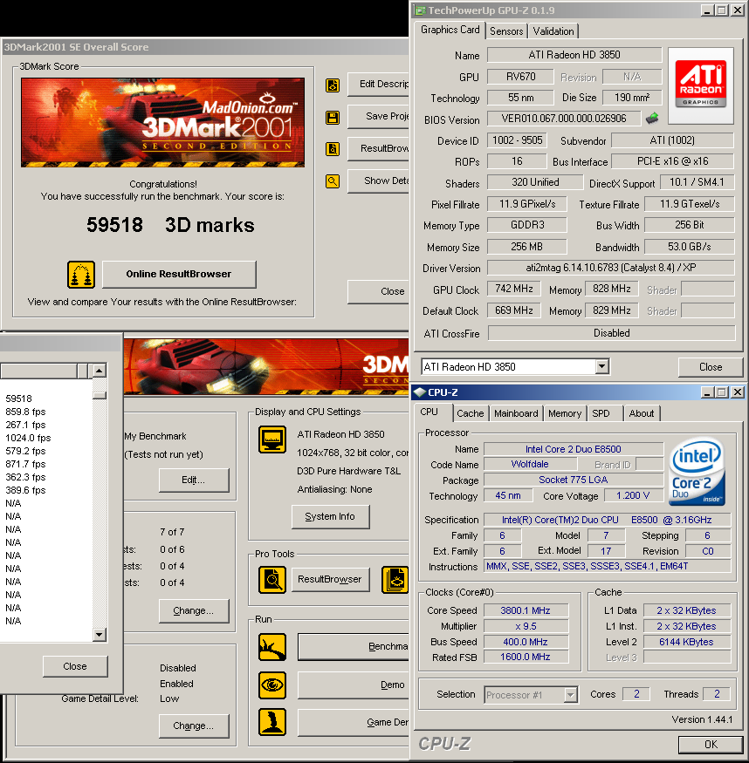This screenshot has height=763, width=749.
Task: Click the Multiplier x 9.5 value
Action: pyautogui.click(x=526, y=626)
